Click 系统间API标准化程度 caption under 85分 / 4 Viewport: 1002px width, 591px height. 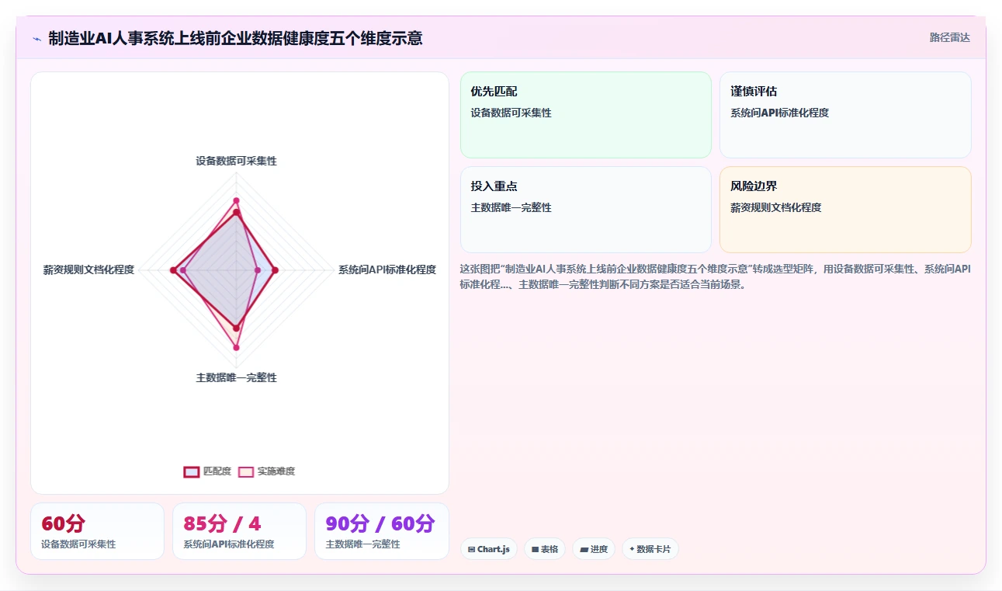[x=229, y=544]
